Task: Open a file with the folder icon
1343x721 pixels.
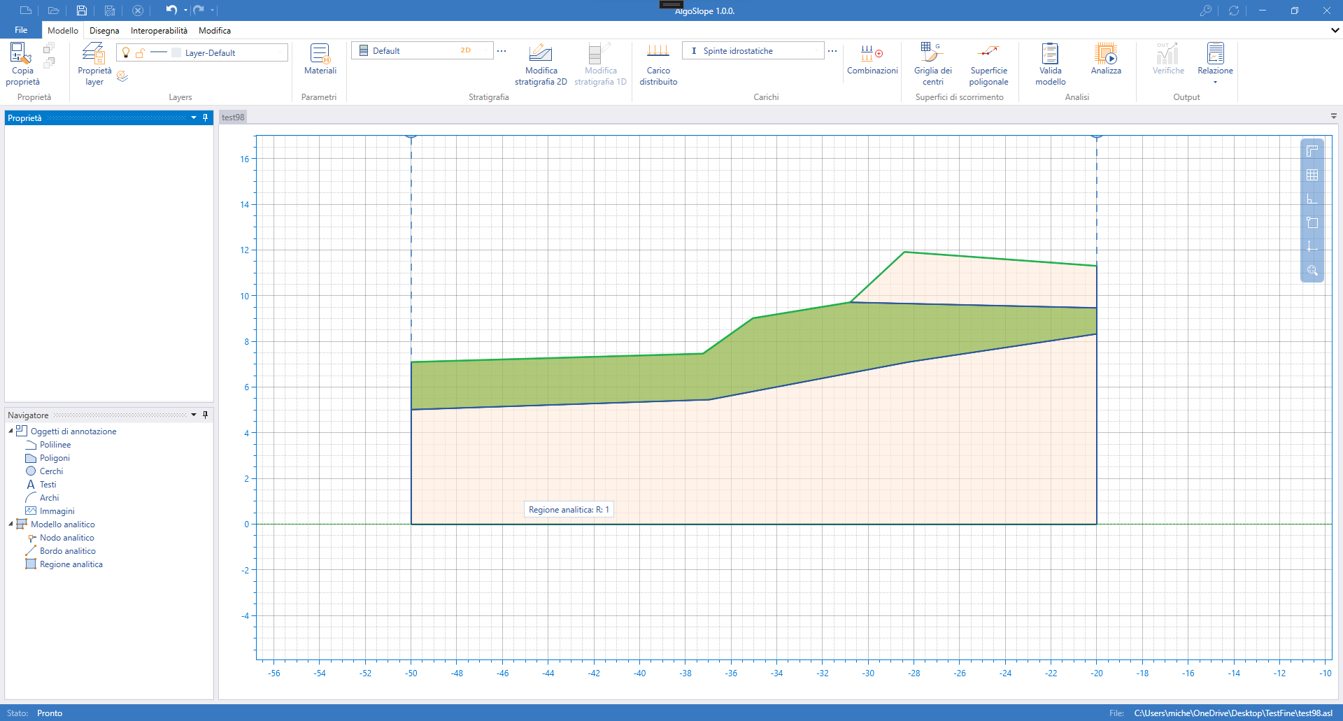Action: pos(53,10)
